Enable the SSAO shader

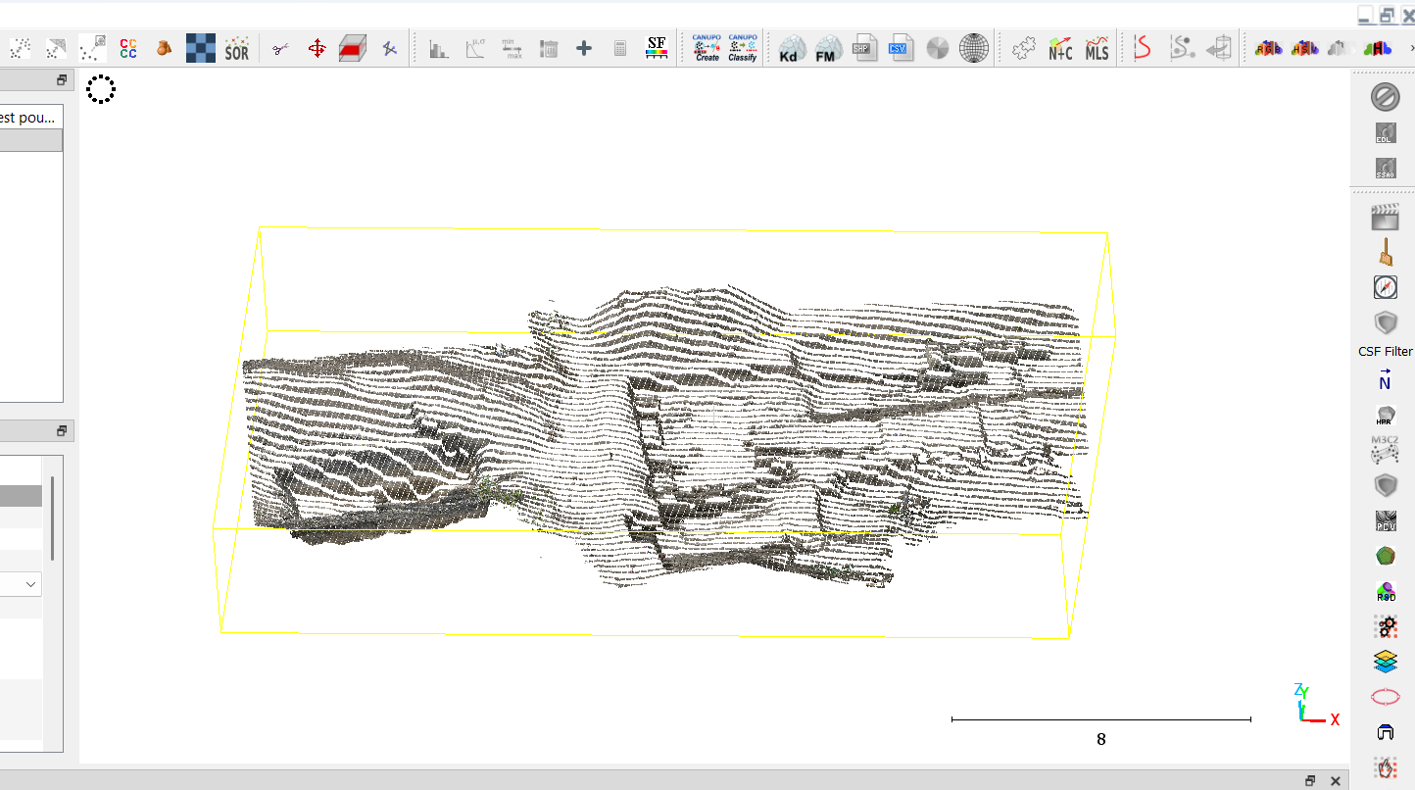(x=1385, y=168)
